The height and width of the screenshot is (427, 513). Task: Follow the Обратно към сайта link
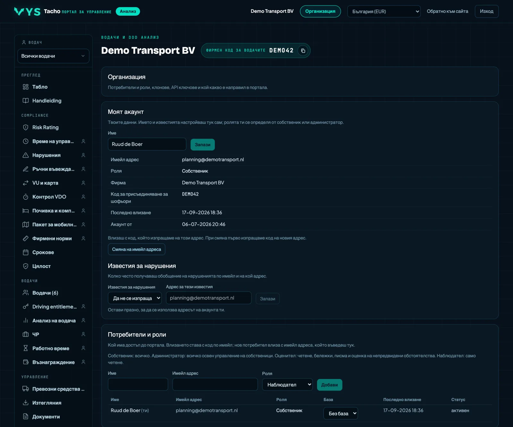coord(447,11)
